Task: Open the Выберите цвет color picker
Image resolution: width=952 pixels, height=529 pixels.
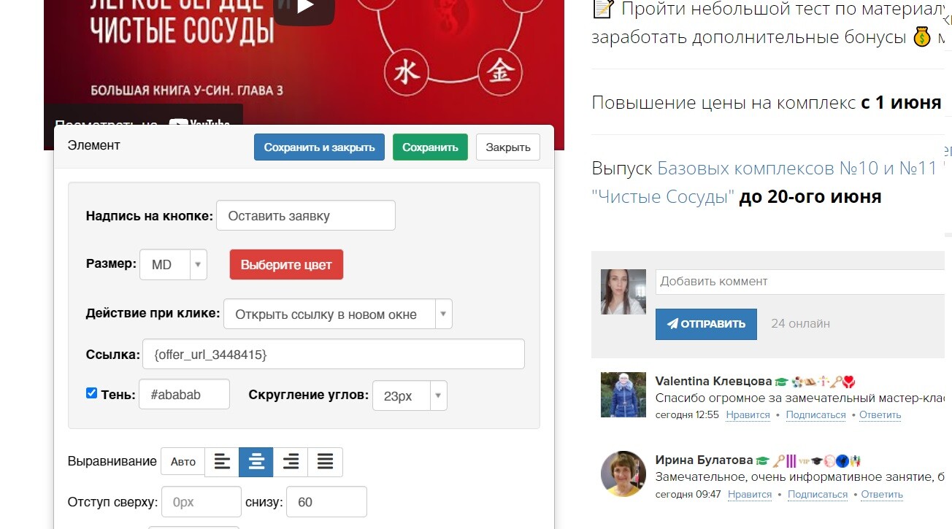Action: tap(286, 265)
